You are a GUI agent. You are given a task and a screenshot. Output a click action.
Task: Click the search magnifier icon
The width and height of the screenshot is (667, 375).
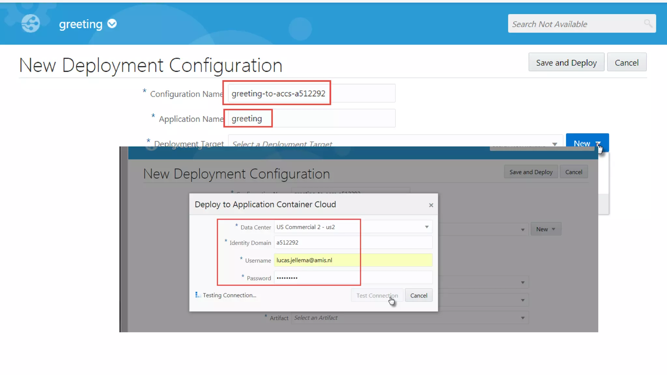click(x=648, y=23)
